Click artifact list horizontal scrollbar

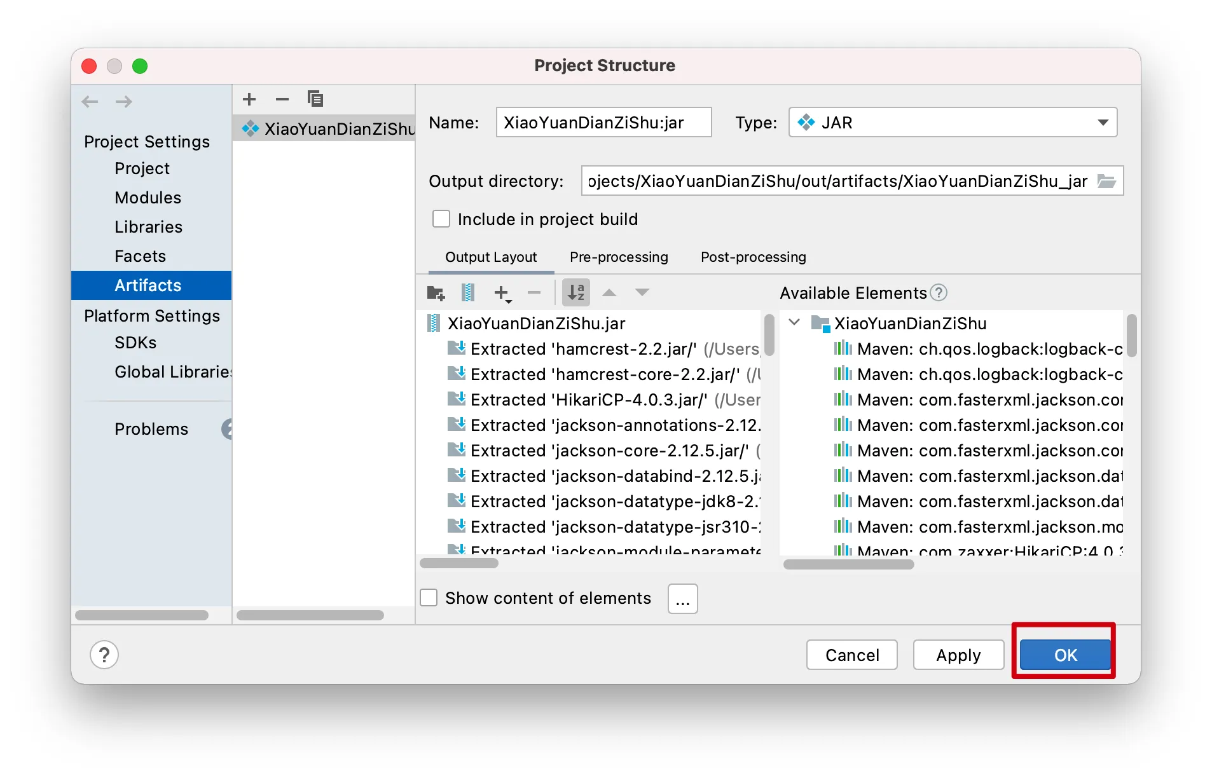pos(310,615)
